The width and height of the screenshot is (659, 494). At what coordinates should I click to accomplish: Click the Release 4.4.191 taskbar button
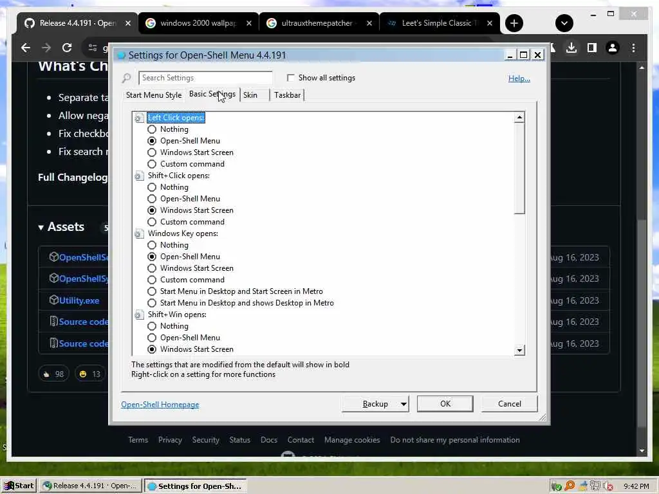coord(90,486)
